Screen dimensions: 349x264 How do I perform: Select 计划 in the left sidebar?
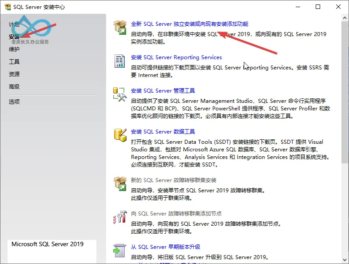click(14, 24)
